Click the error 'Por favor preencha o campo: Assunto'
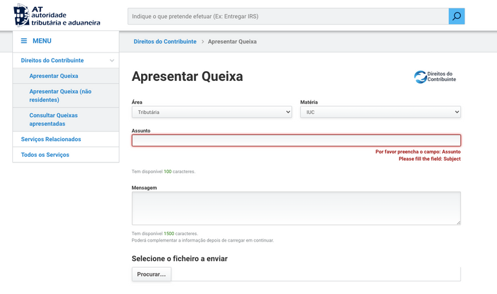The height and width of the screenshot is (294, 497). (418, 152)
